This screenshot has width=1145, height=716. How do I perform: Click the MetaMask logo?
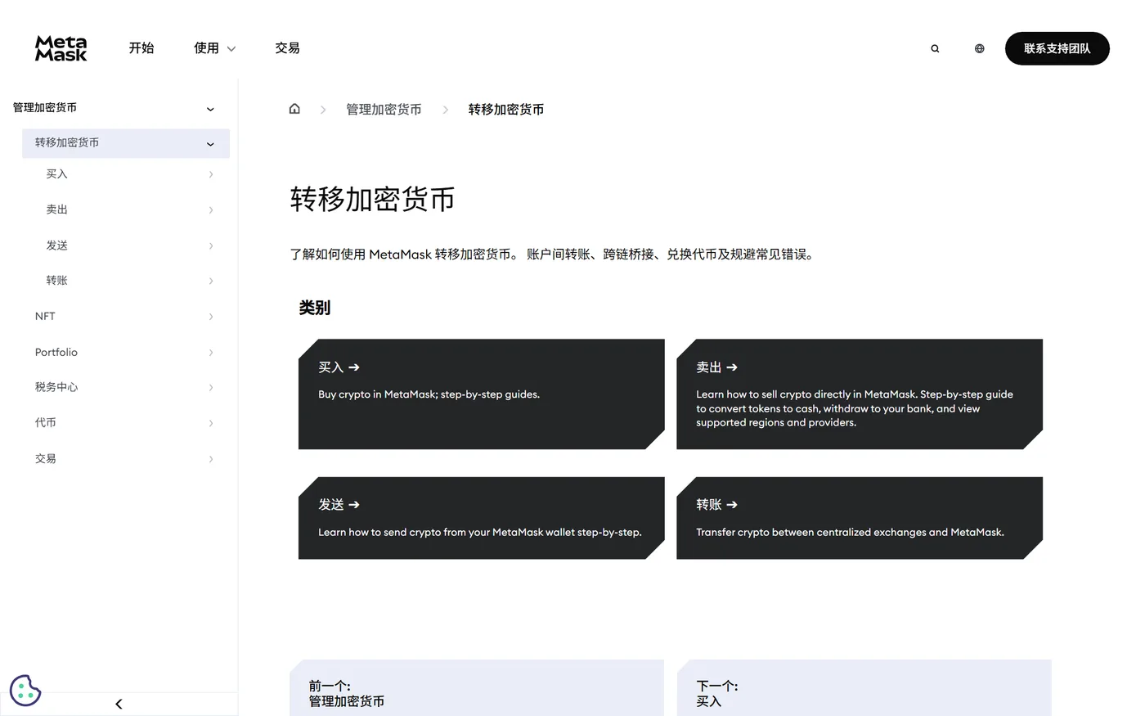pyautogui.click(x=61, y=48)
